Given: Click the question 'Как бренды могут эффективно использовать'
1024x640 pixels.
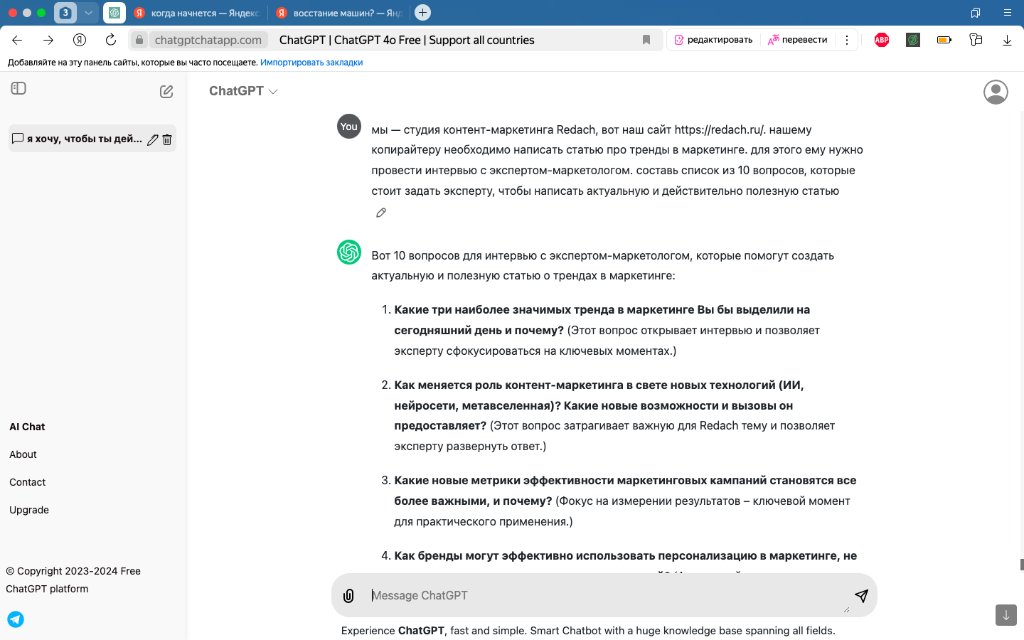Looking at the screenshot, I should point(626,555).
